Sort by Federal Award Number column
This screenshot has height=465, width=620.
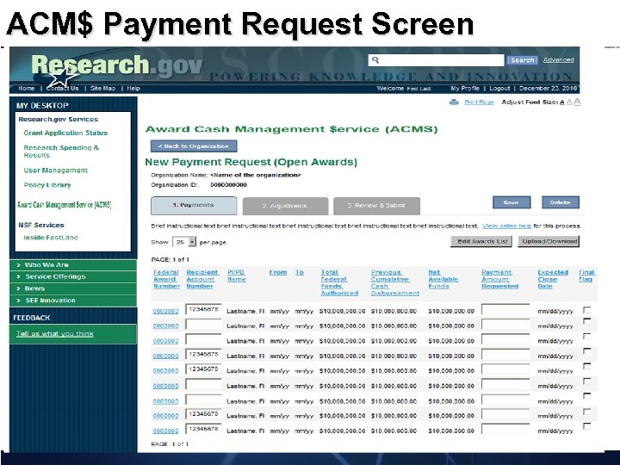[x=166, y=279]
